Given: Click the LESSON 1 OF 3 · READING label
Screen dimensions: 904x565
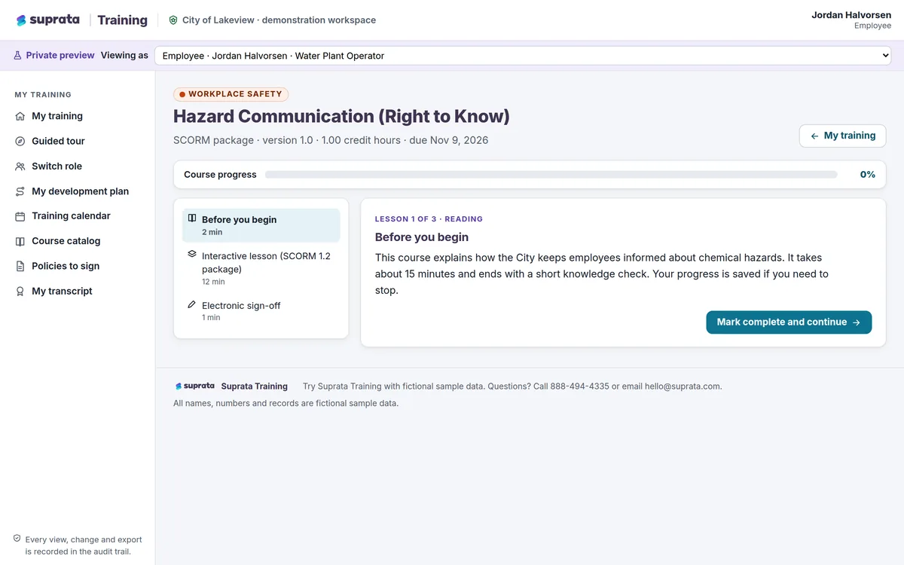Looking at the screenshot, I should click(x=429, y=219).
